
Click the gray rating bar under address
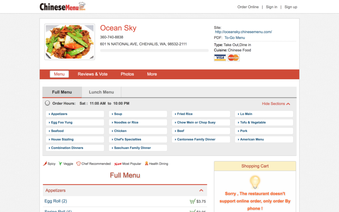154,51
